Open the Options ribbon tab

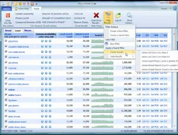click(x=6, y=9)
